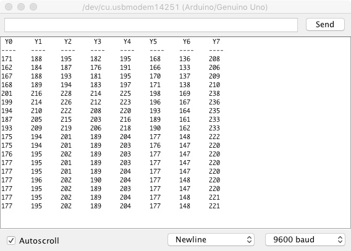Click the value 196 in the Y1 column
This screenshot has width=351, height=251.
(x=36, y=180)
